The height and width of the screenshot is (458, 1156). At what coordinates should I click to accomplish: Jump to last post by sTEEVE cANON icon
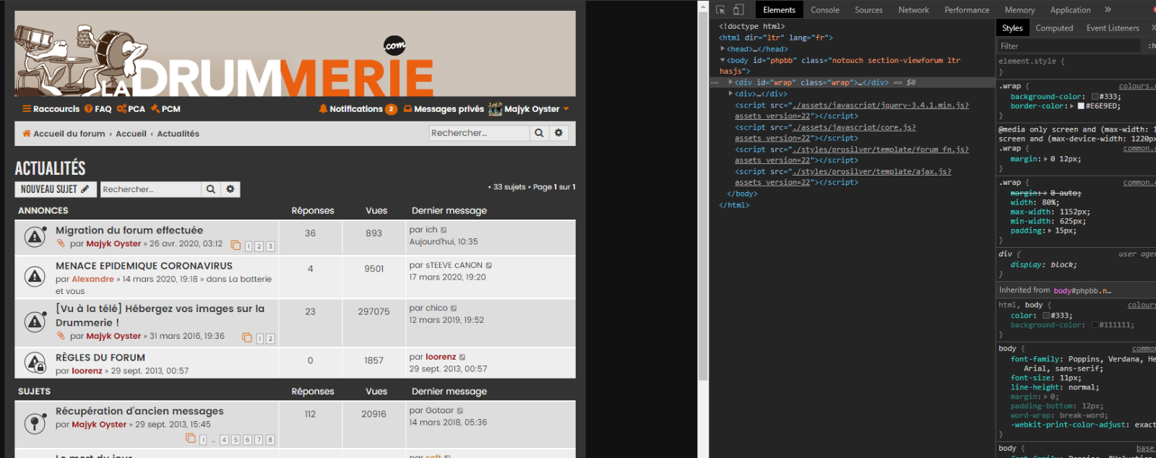488,266
